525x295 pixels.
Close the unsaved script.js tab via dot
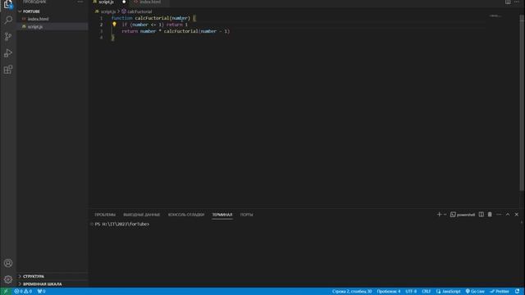[x=124, y=2]
